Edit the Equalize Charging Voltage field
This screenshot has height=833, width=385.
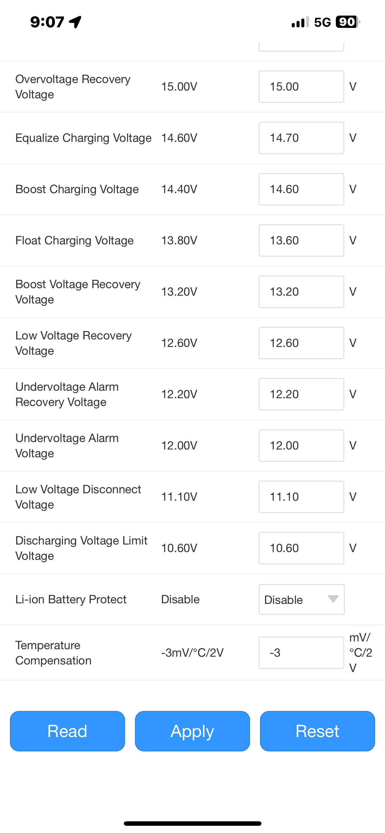tap(301, 138)
